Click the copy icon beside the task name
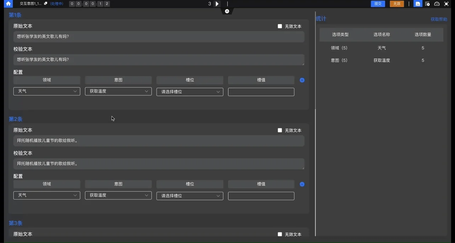Viewport: 455px width, 243px height. pyautogui.click(x=45, y=4)
